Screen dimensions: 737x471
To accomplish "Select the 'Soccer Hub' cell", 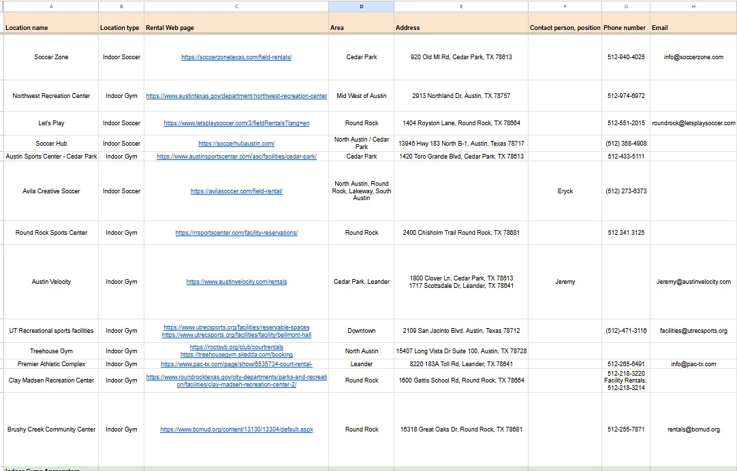I will click(x=51, y=144).
